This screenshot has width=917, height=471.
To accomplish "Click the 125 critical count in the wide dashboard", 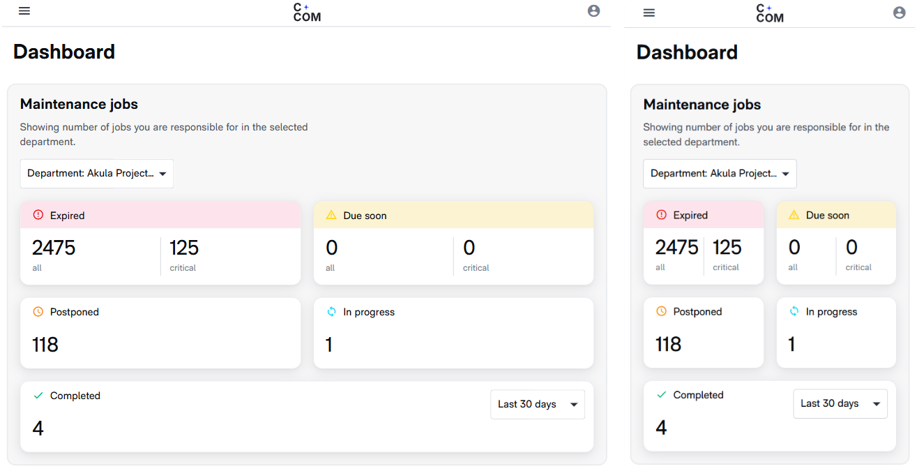I will pos(184,248).
